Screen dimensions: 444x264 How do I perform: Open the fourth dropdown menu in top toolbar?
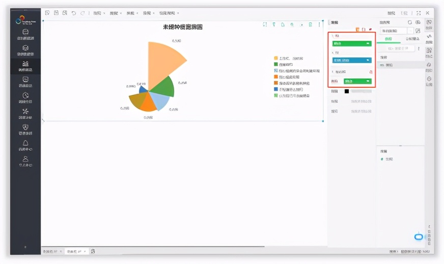tap(149, 13)
